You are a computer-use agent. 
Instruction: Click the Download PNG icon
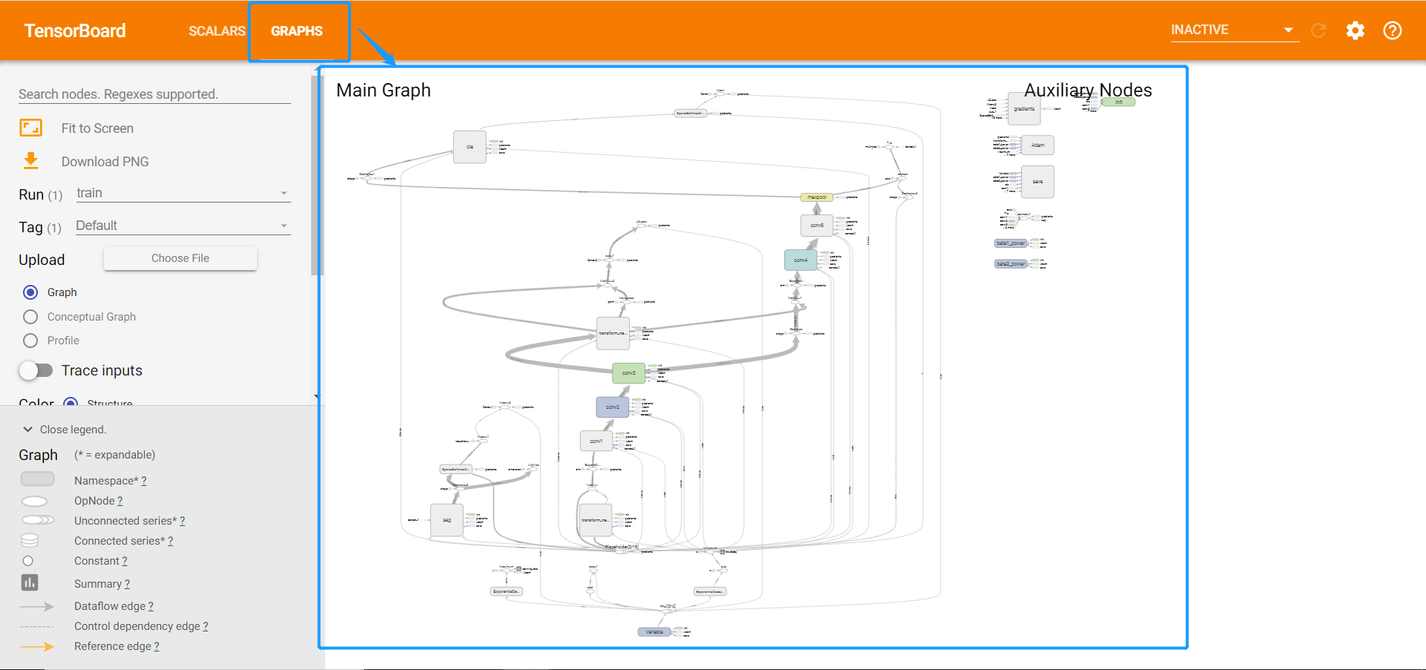[30, 161]
